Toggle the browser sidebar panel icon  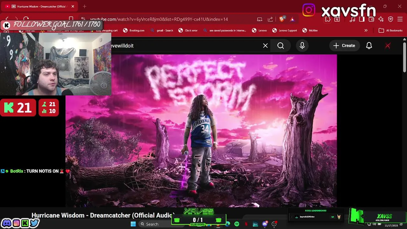click(x=362, y=19)
